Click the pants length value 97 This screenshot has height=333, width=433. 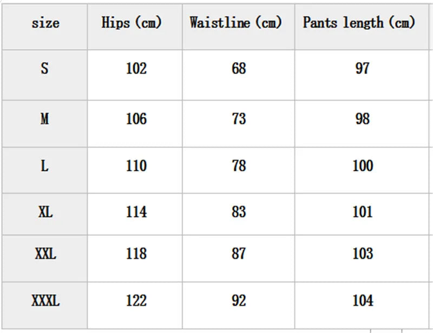coord(362,69)
